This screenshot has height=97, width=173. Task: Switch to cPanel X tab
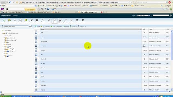click(65, 12)
